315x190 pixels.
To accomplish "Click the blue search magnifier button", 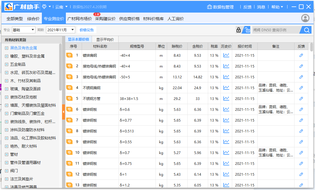I will click(x=306, y=30).
